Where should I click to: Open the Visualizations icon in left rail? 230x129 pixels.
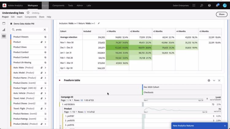[x=4, y=30]
